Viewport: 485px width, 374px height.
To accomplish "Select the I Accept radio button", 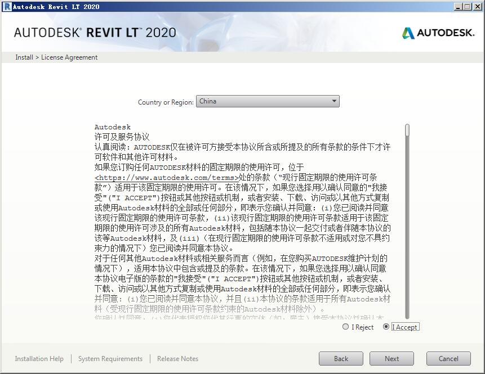I will (386, 327).
